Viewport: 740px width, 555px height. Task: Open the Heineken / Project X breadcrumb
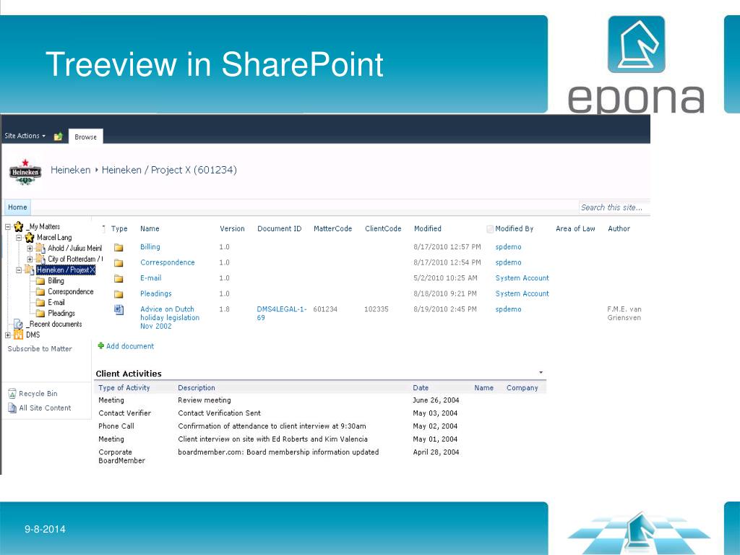click(x=169, y=170)
